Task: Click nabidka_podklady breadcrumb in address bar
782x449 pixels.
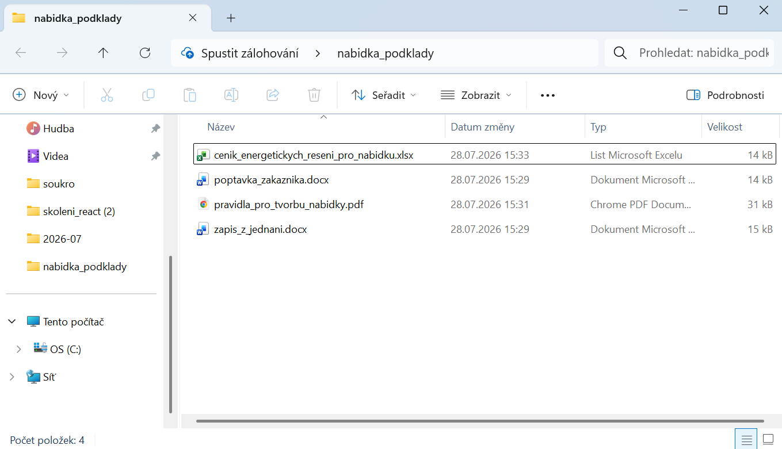Action: click(386, 53)
